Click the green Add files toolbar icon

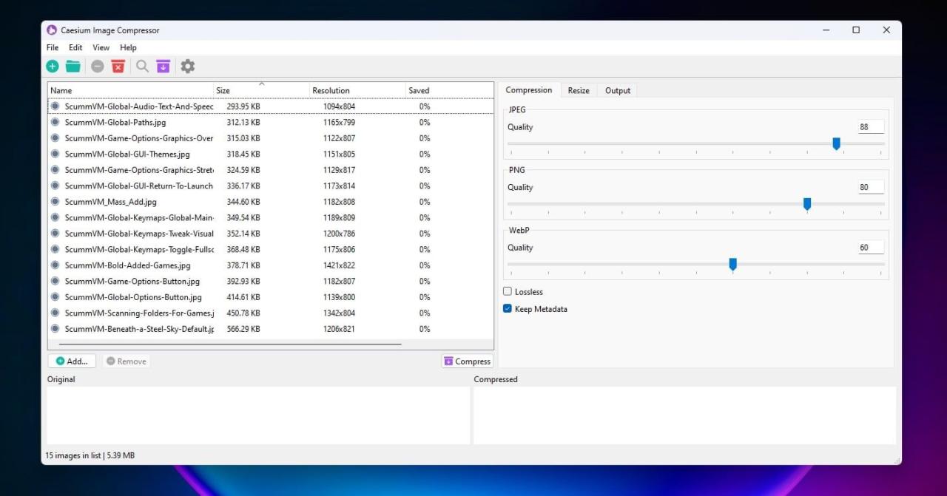(53, 67)
